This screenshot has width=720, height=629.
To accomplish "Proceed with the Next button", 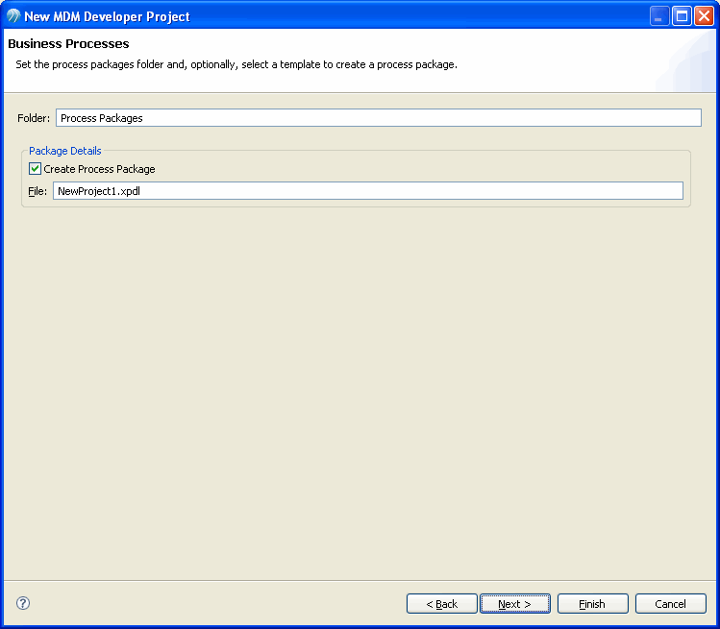I will [514, 604].
